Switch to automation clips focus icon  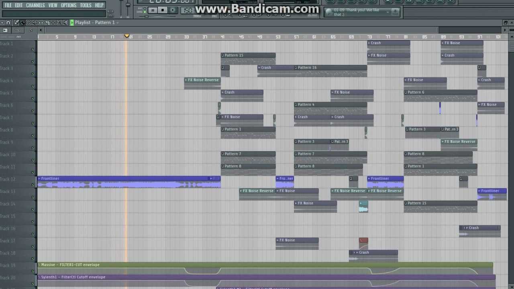click(18, 30)
